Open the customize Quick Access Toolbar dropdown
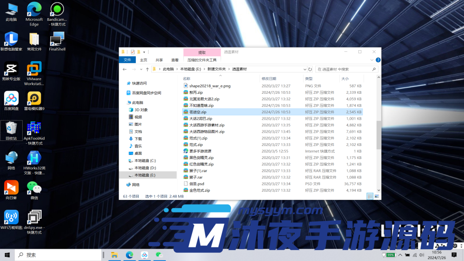The height and width of the screenshot is (261, 464). (x=144, y=52)
